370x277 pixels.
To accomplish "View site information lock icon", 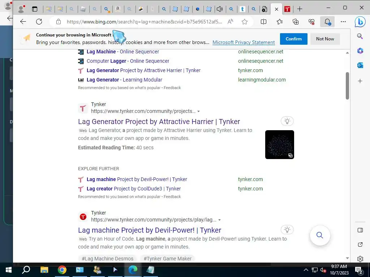I will [x=59, y=22].
